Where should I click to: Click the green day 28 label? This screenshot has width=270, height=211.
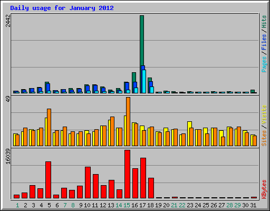[229, 205]
